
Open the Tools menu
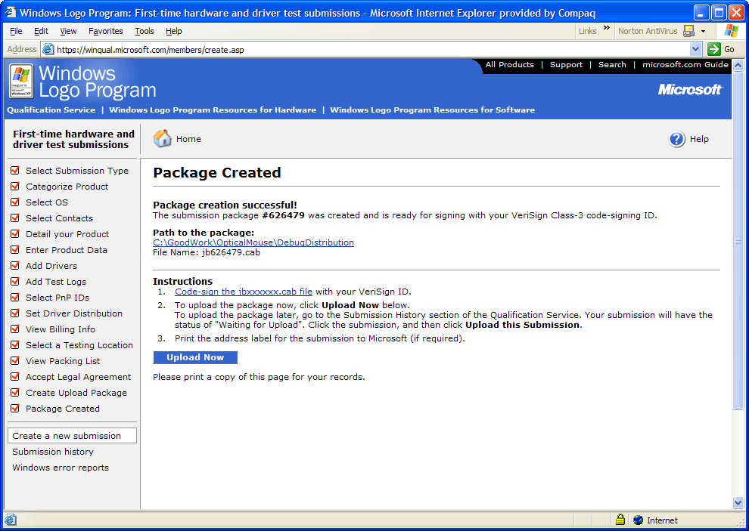pyautogui.click(x=144, y=31)
